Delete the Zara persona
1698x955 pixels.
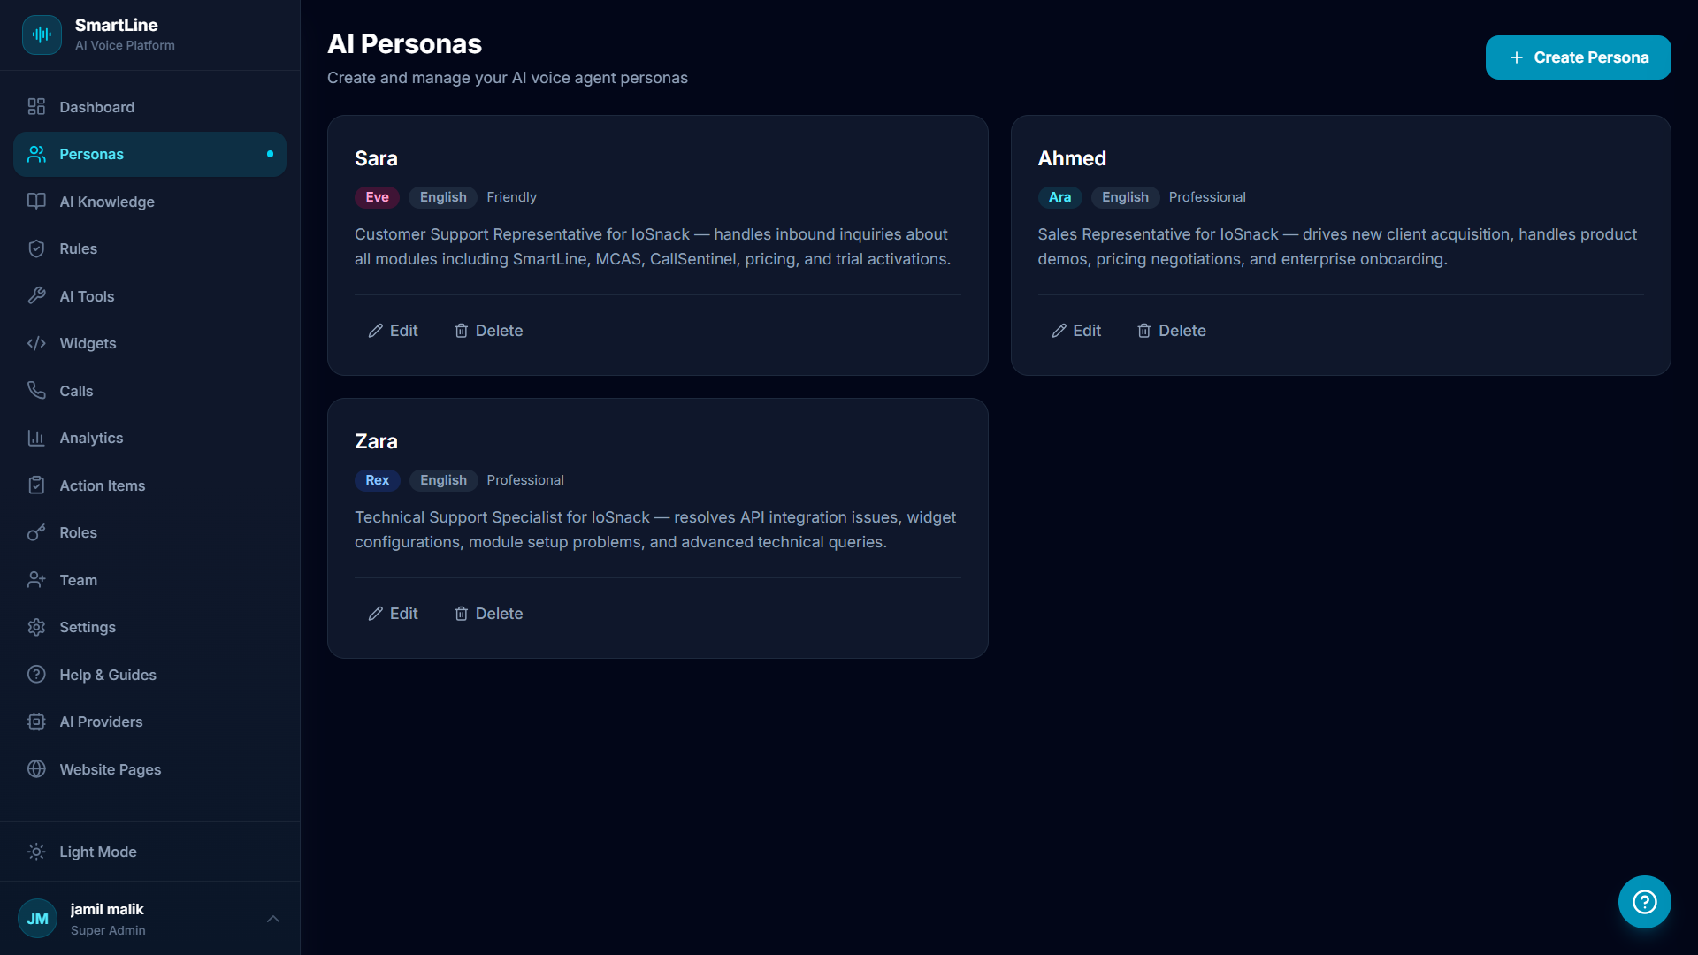coord(488,614)
